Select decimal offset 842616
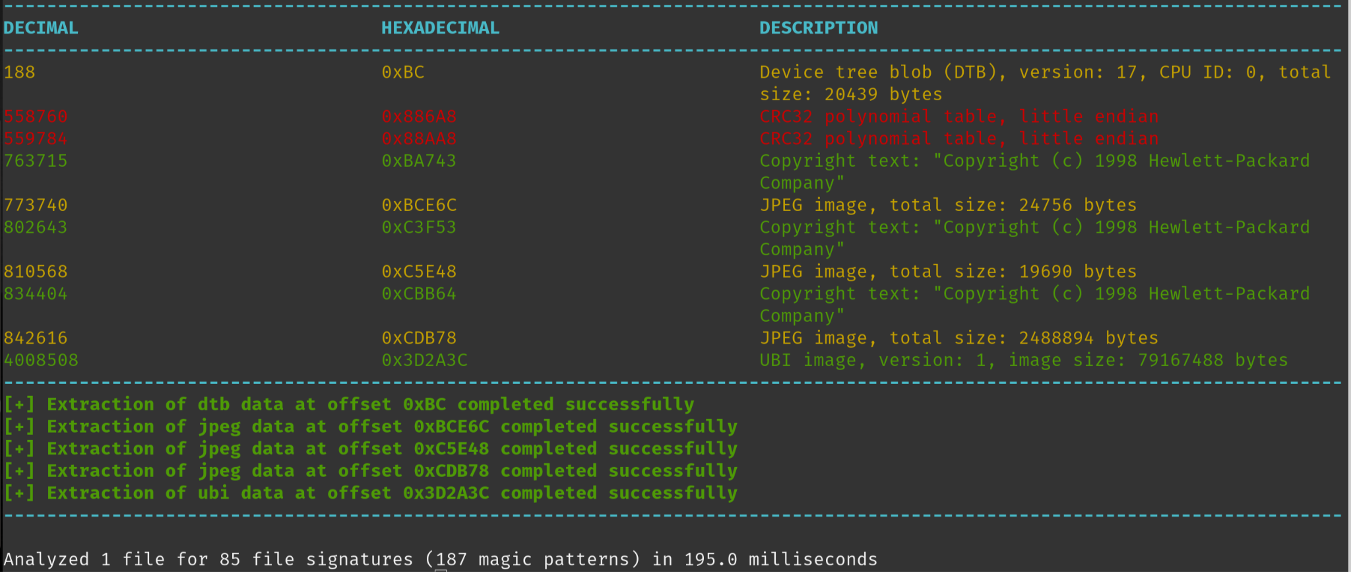Image resolution: width=1351 pixels, height=572 pixels. tap(36, 338)
